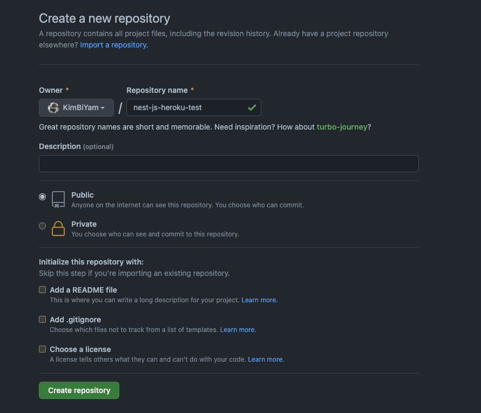Open Learn more link for .gitignore templates
The height and width of the screenshot is (413, 481).
[x=238, y=329]
